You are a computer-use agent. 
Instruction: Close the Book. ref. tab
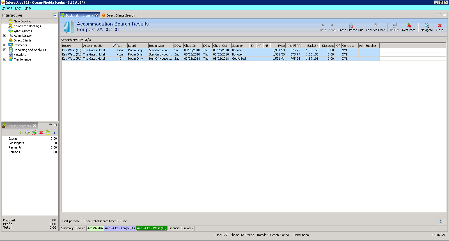point(97,15)
